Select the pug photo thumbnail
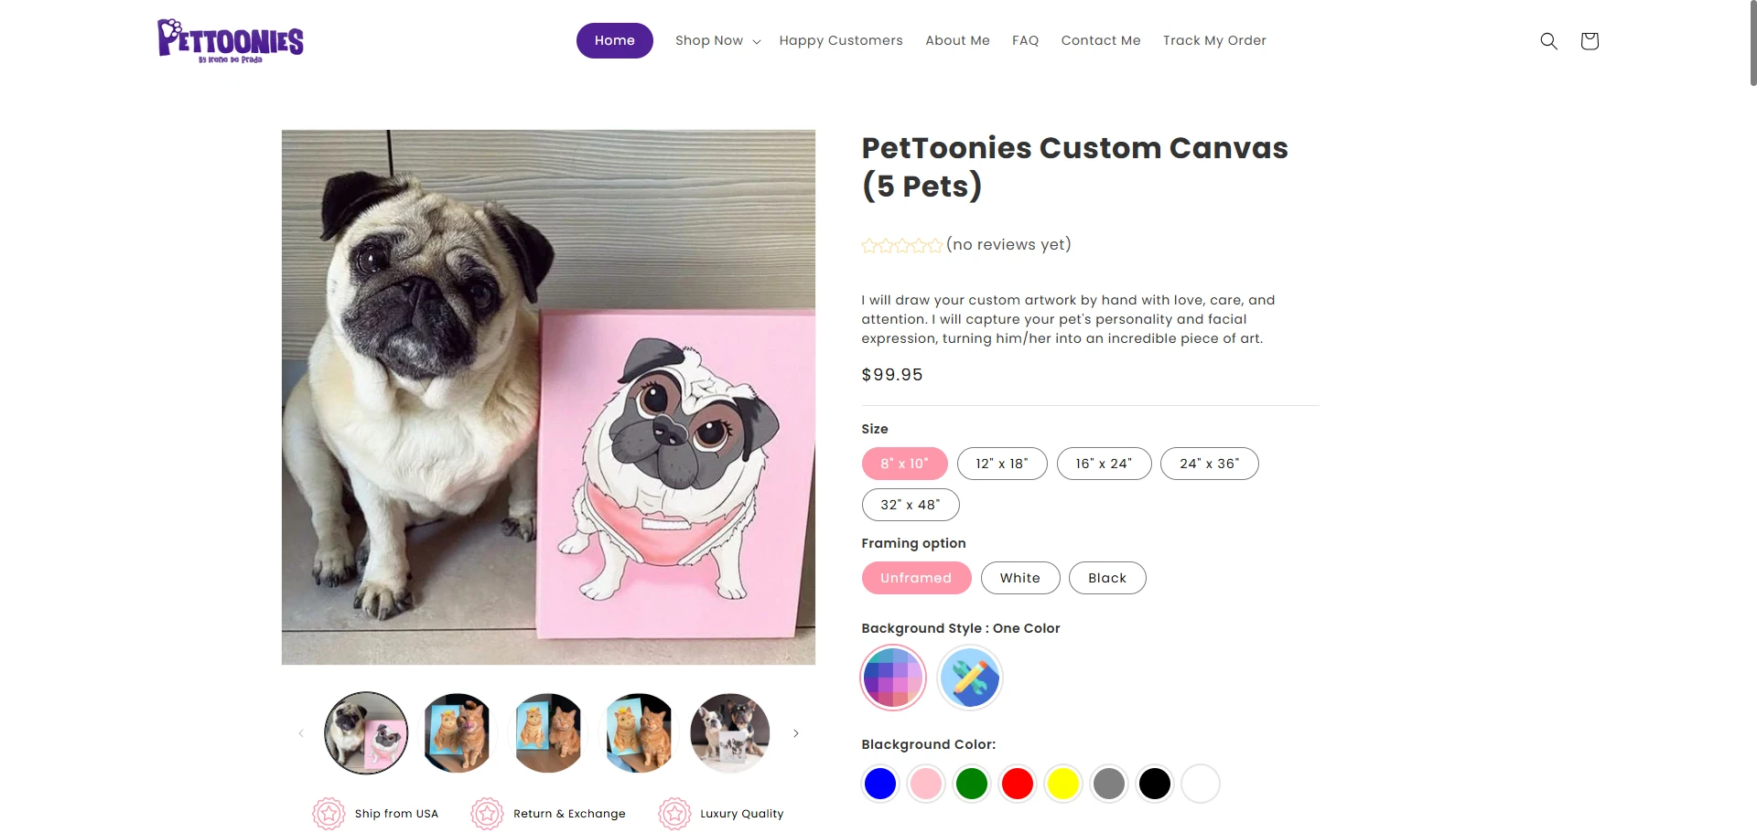Screen dimensions: 1757x833 pyautogui.click(x=365, y=732)
